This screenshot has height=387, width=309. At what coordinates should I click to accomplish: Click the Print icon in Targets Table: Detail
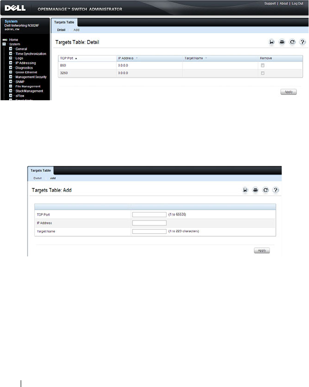click(282, 42)
